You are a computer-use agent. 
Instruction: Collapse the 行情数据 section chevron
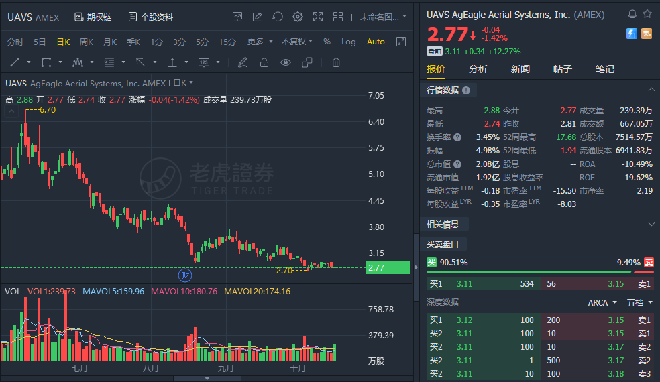(651, 90)
